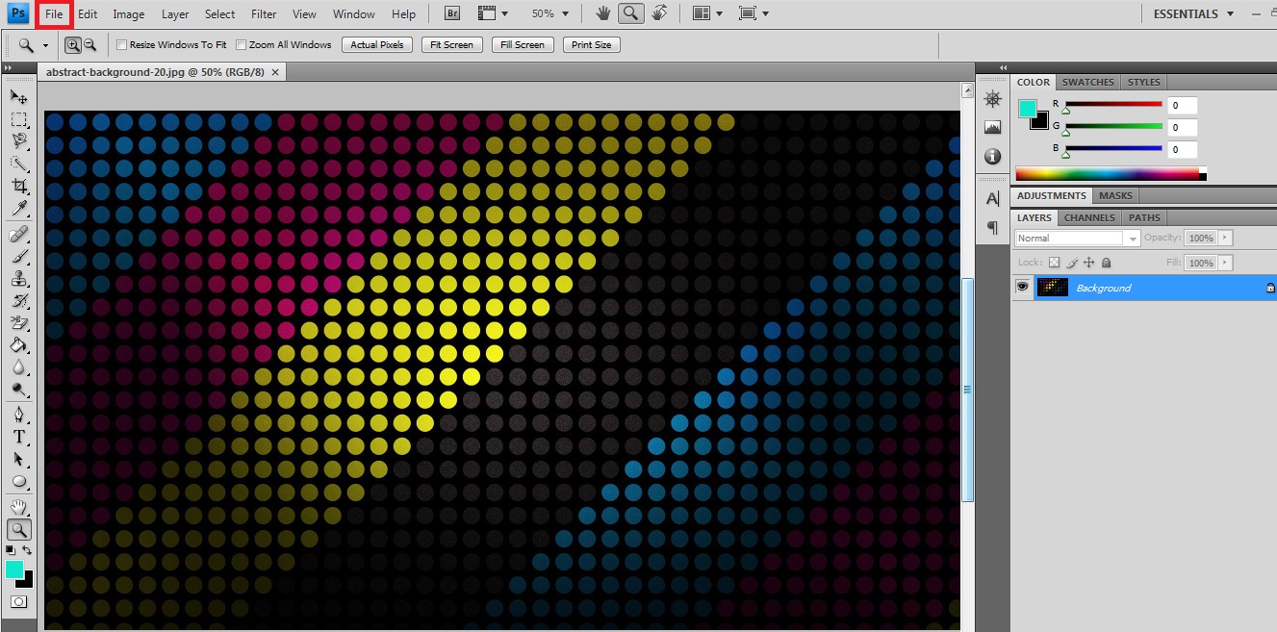
Task: Hide the Background layer with eye icon
Action: click(x=1022, y=287)
